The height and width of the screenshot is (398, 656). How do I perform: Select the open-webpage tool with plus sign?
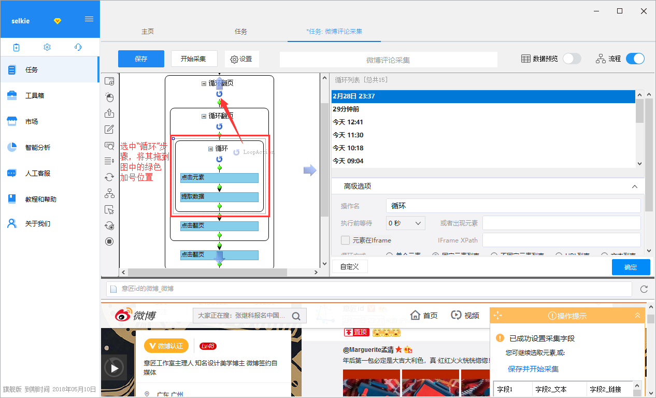coord(109,81)
